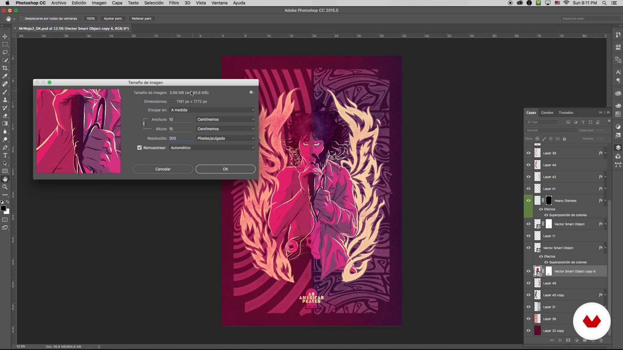Select the Pen tool
The image size is (623, 350).
coord(5,147)
